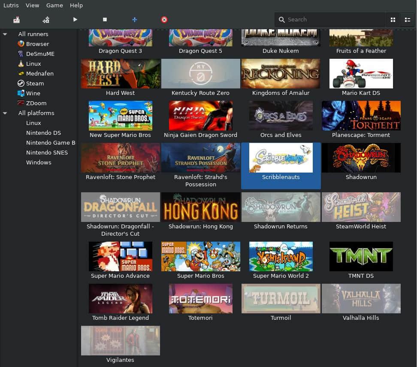Open the Lutris menu

pos(11,5)
